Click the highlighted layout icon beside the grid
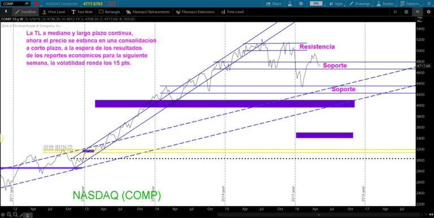This screenshot has width=434, height=218. (x=418, y=12)
